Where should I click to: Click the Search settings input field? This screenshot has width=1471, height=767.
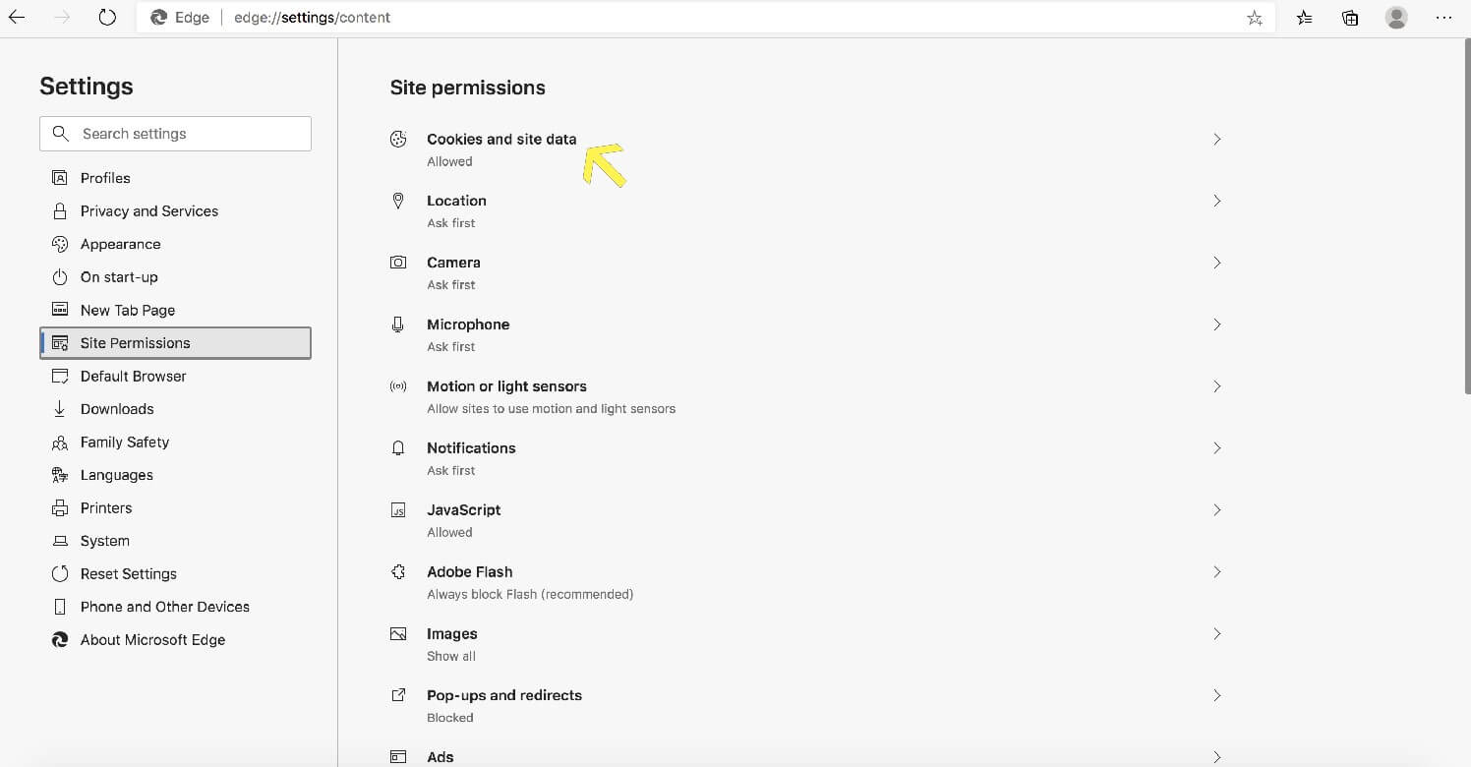point(187,134)
